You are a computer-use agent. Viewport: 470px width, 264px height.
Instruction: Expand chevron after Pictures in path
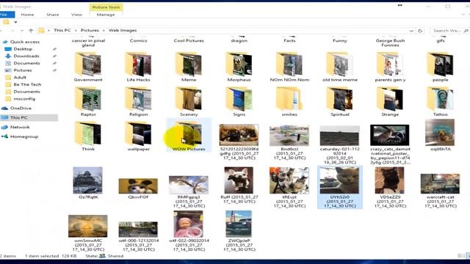coord(104,31)
